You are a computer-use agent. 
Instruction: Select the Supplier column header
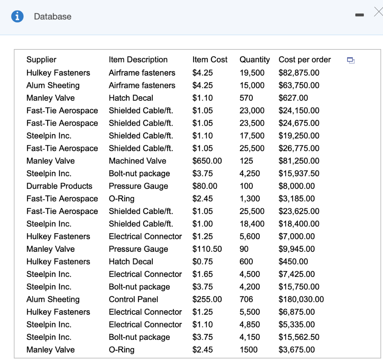[x=41, y=60]
